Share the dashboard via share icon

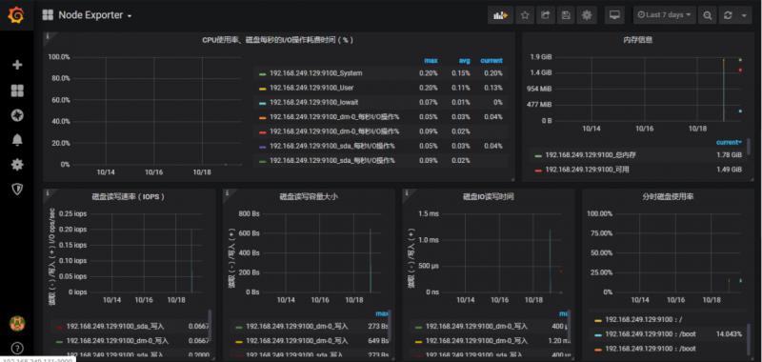(x=545, y=15)
